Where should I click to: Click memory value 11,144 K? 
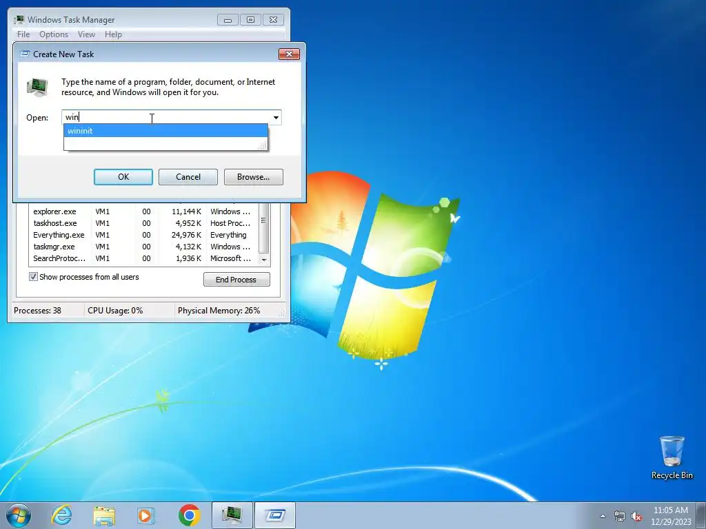tap(186, 211)
